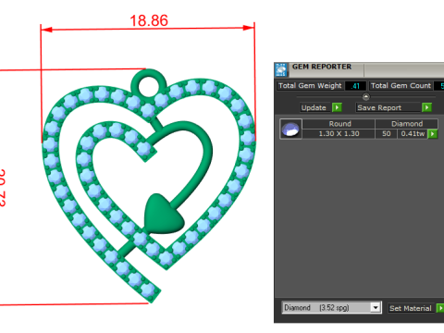This screenshot has width=444, height=333.
Task: Click the 0.41tw weight cell
Action: [413, 134]
